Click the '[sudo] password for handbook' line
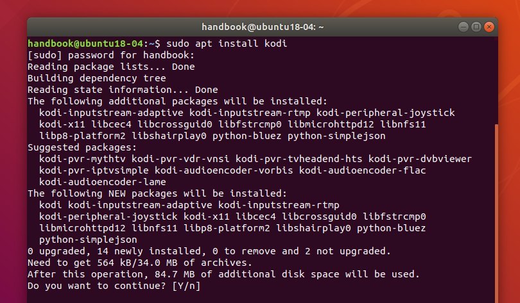 [x=111, y=55]
